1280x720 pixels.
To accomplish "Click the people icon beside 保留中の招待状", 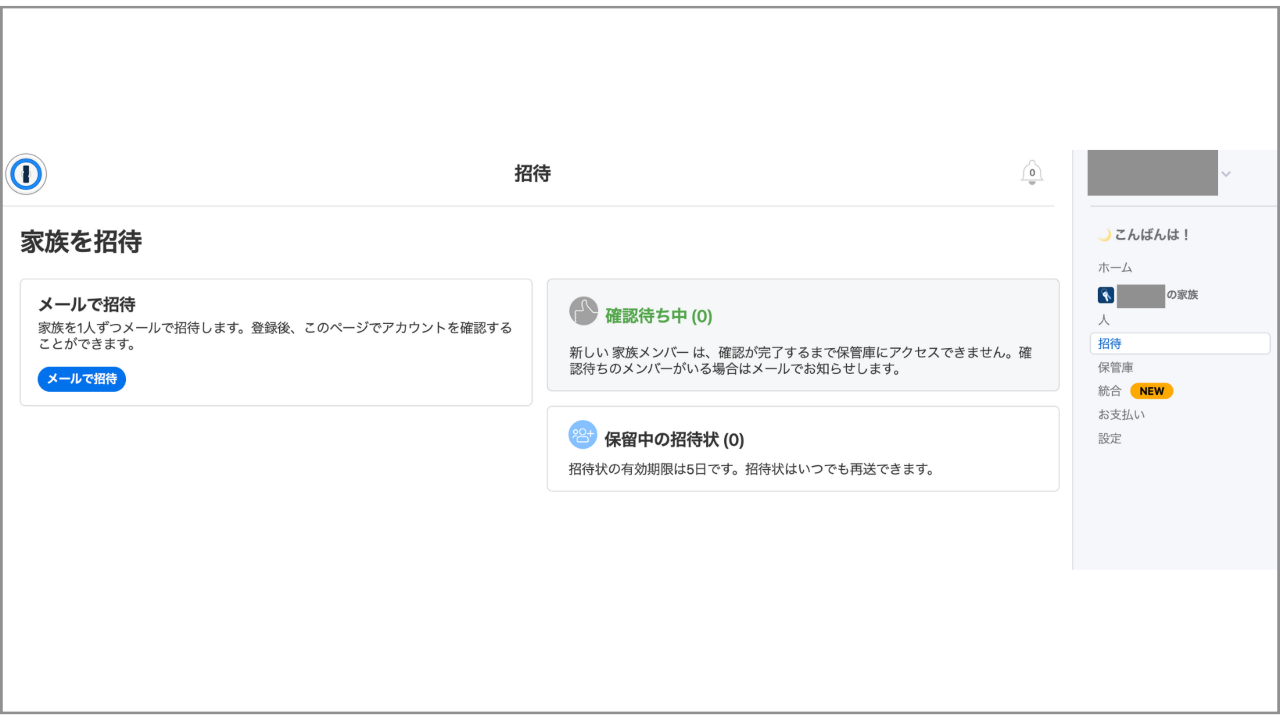I will 583,435.
